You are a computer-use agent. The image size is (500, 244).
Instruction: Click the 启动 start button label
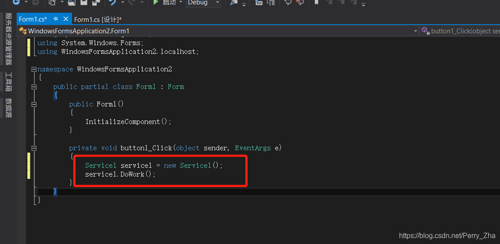(169, 2)
